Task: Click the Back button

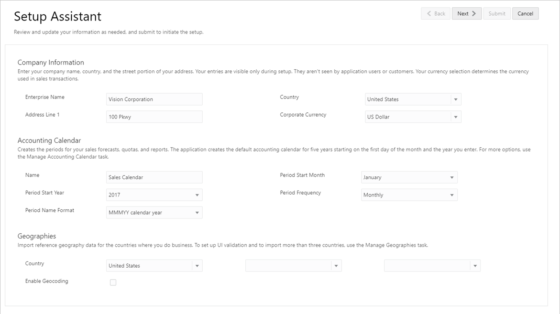Action: (x=436, y=14)
